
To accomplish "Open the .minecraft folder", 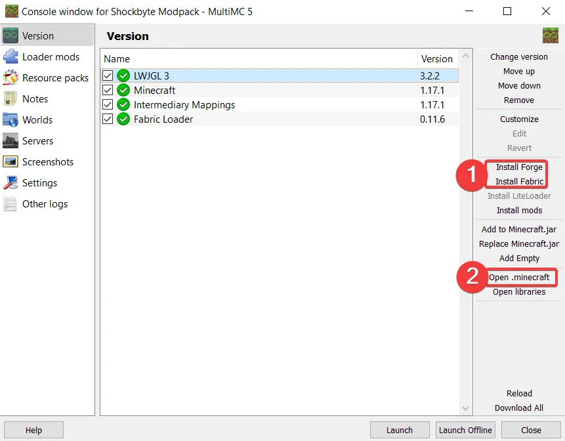I will 519,278.
